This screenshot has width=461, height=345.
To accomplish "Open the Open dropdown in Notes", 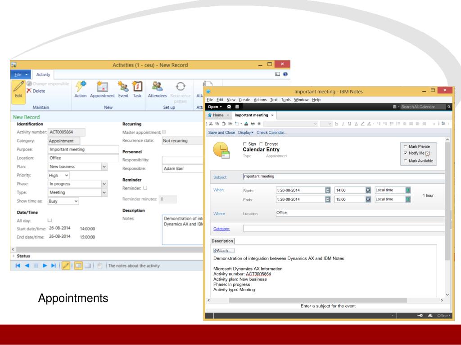I will (215, 107).
